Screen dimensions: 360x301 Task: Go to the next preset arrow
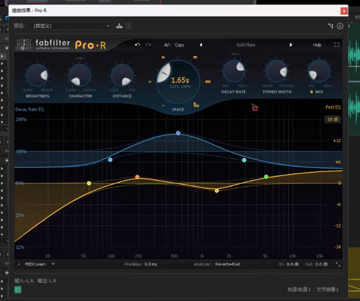[x=291, y=45]
